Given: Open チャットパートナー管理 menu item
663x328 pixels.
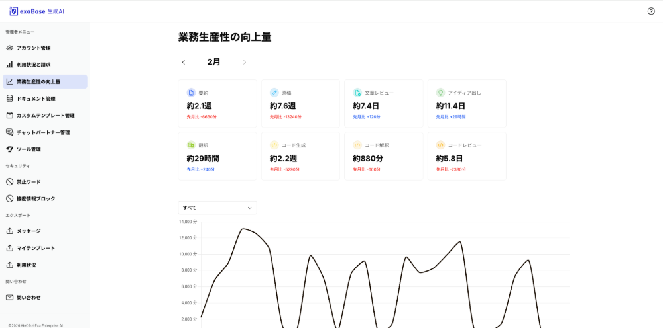Looking at the screenshot, I should (45, 132).
